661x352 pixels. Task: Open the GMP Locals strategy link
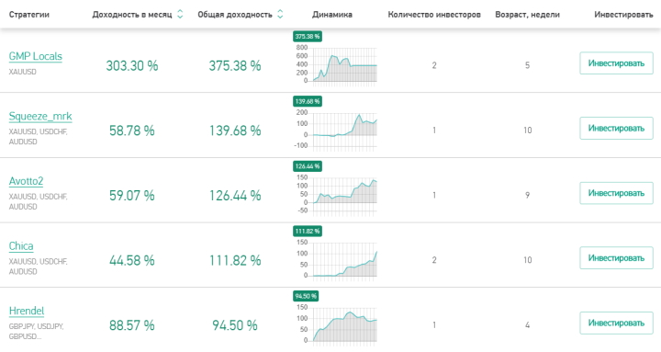coord(36,57)
